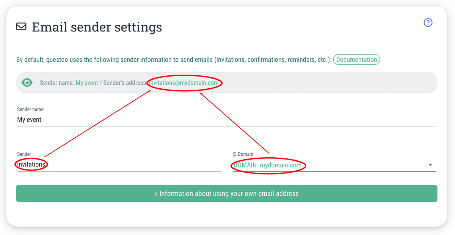Select the invitations@mydomain.com address link

185,82
